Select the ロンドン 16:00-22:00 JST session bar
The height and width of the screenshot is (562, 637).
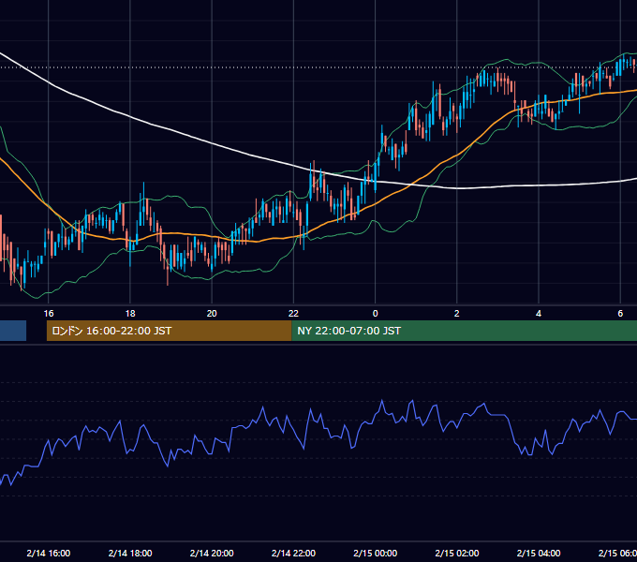(x=169, y=331)
